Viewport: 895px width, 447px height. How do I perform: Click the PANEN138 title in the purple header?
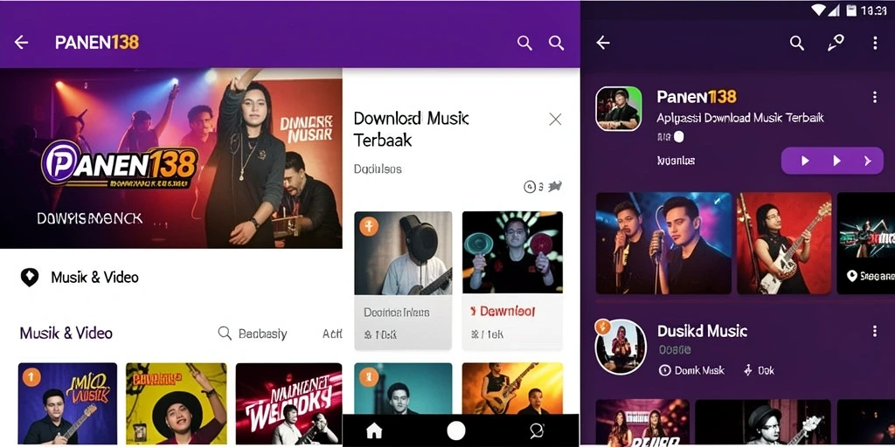click(97, 42)
